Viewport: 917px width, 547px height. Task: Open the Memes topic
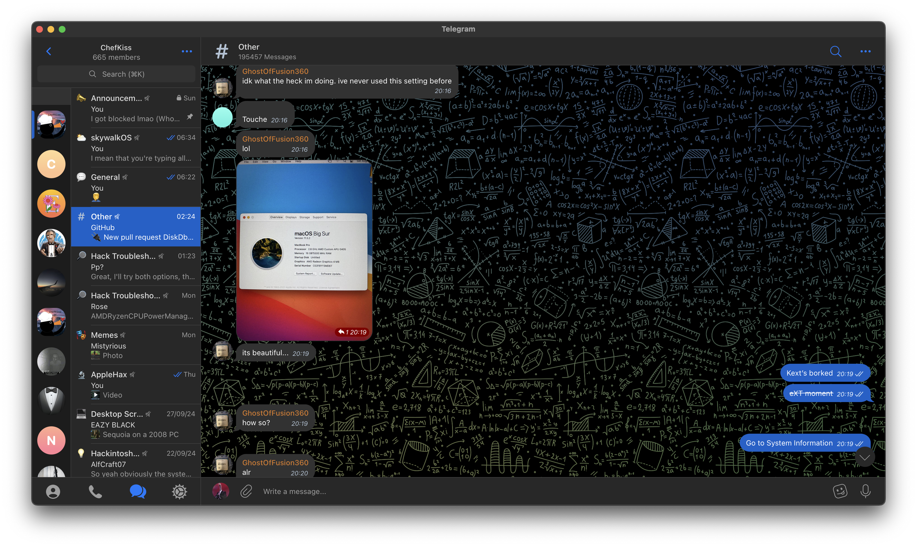click(x=136, y=345)
